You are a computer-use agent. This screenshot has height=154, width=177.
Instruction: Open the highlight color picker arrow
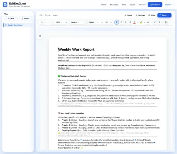144,22
